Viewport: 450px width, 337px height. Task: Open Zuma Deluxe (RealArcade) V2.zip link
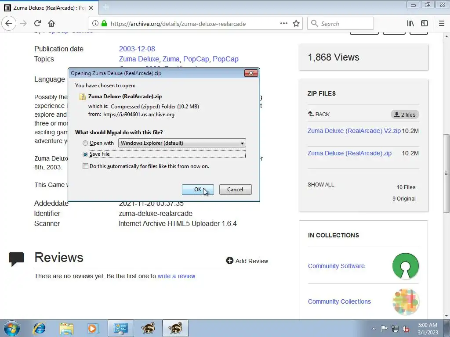click(354, 131)
